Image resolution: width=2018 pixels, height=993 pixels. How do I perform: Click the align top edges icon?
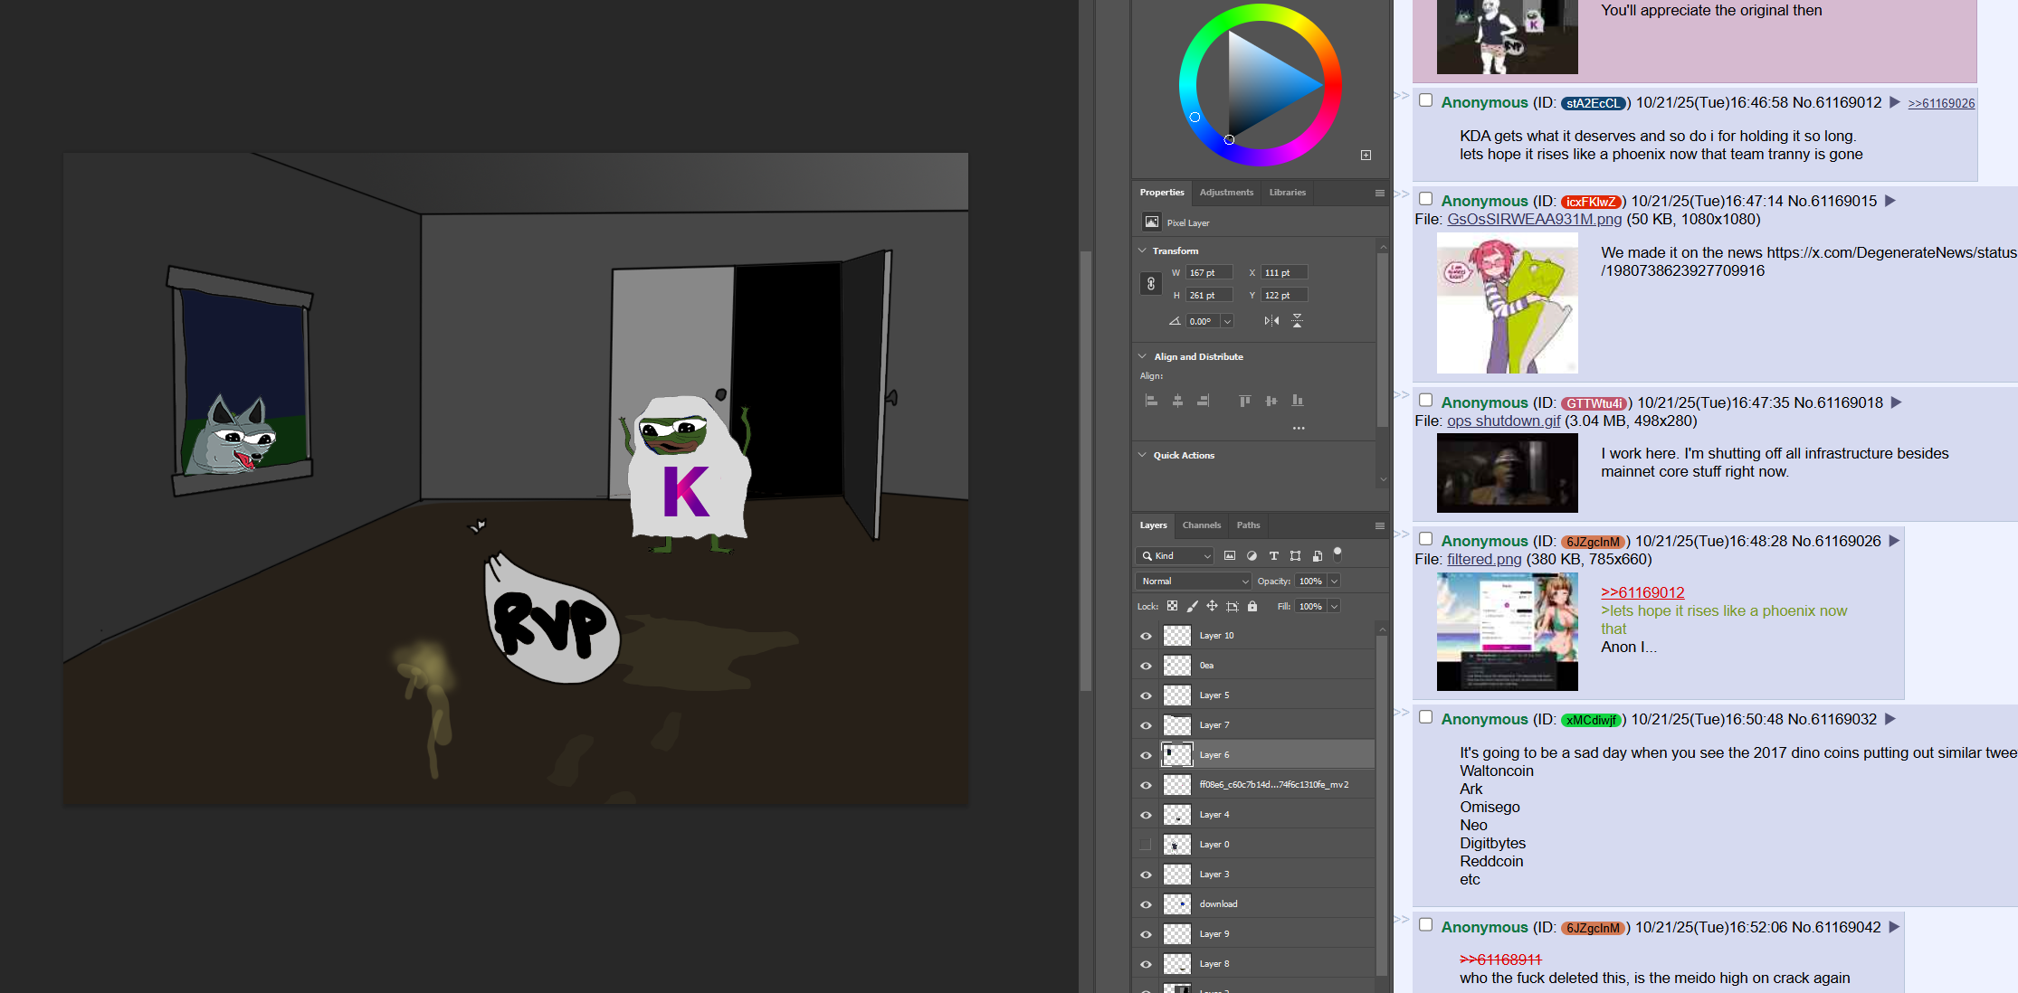tap(1245, 401)
